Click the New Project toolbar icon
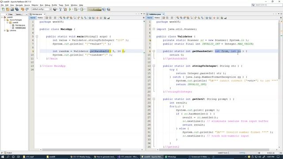This screenshot has height=159, width=283. (x=8, y=9)
